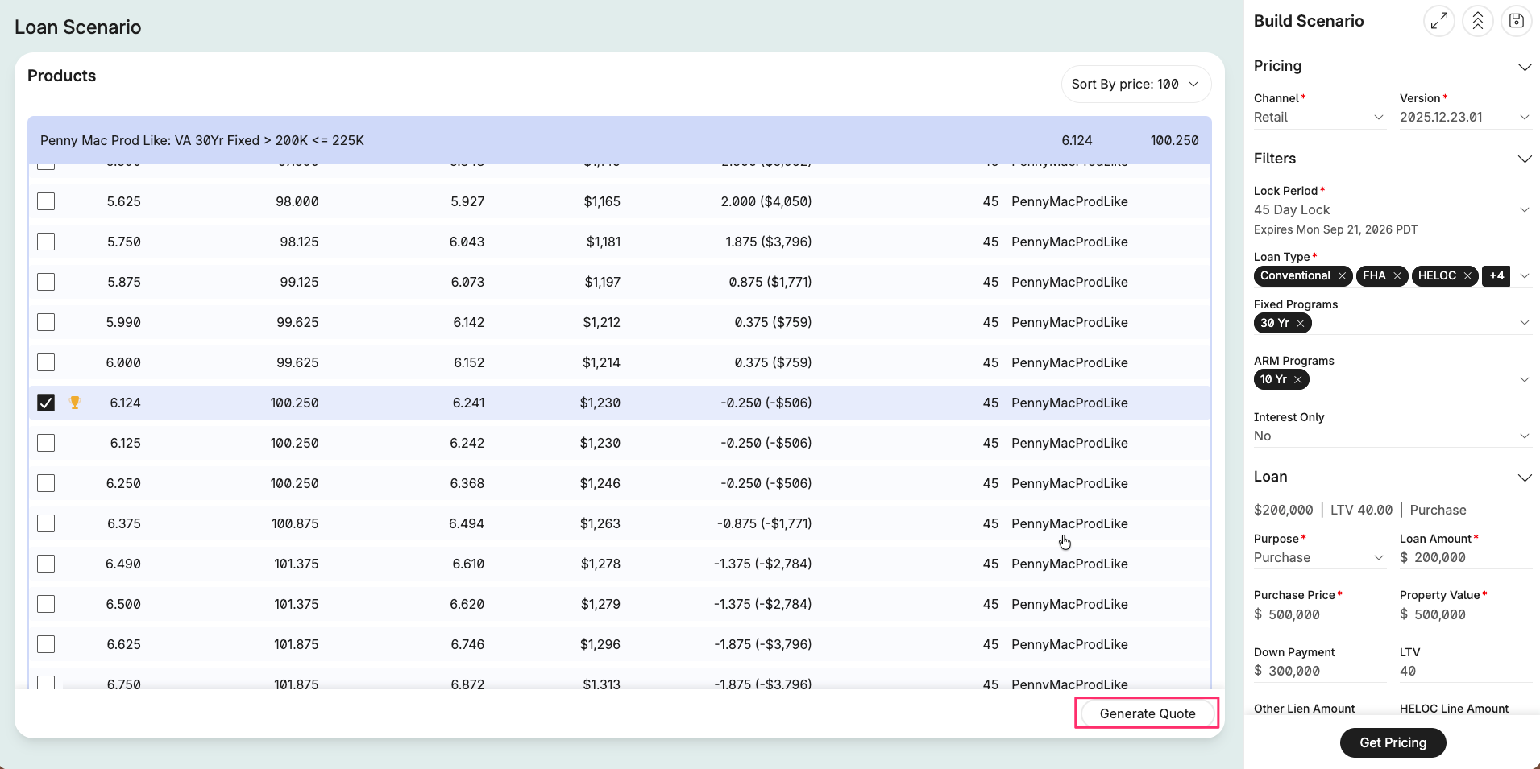Remove the 30 Yr fixed program chip
This screenshot has height=769, width=1540.
1301,323
